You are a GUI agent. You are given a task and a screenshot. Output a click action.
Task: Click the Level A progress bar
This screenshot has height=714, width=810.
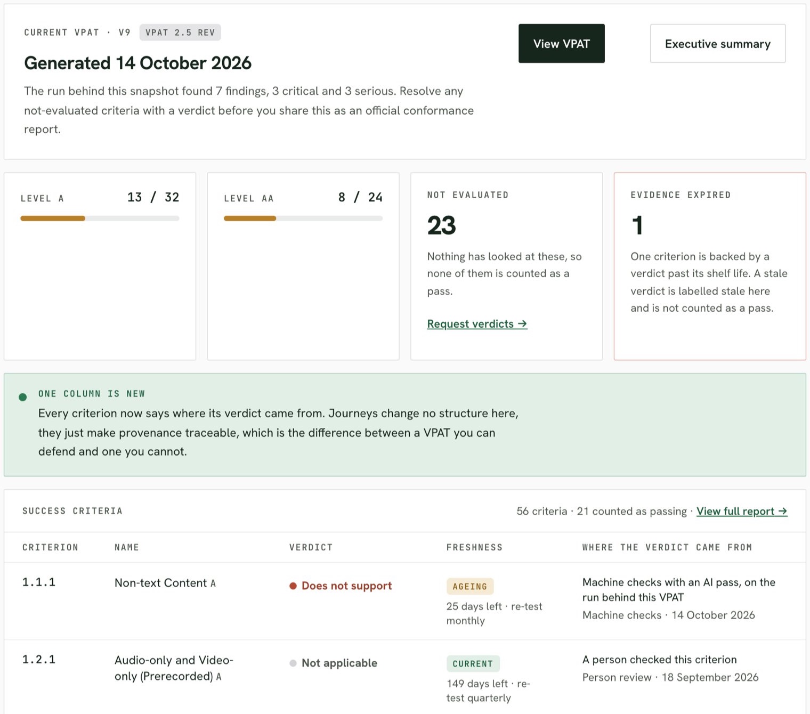[x=100, y=218]
